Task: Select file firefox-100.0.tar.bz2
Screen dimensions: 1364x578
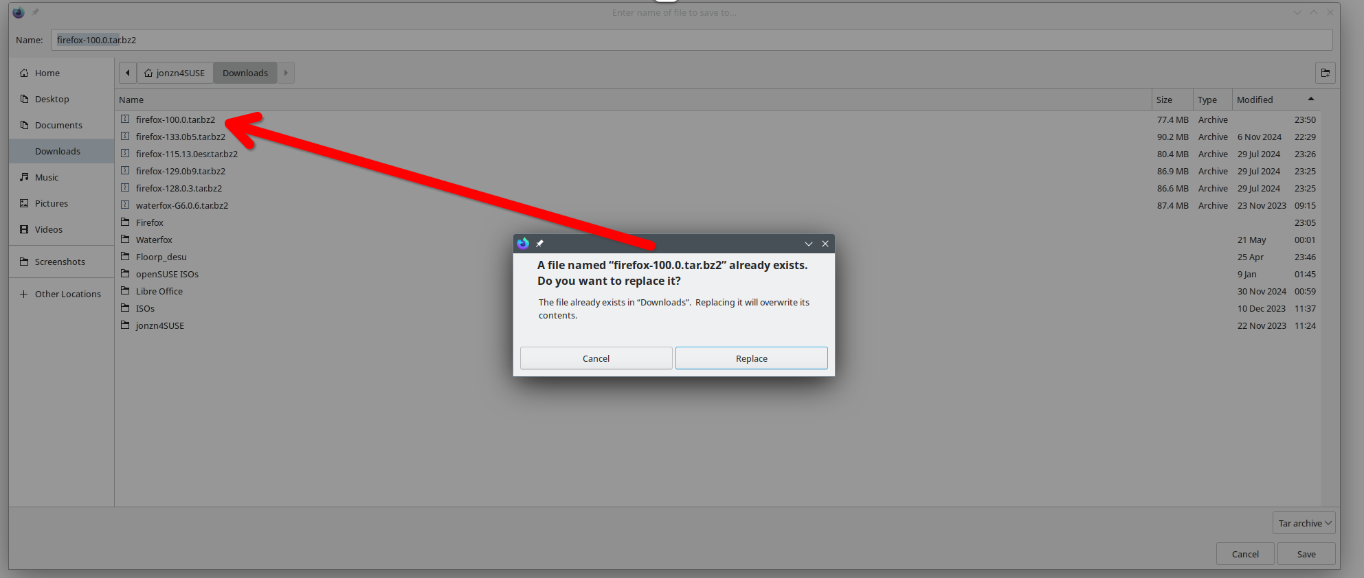Action: (717, 119)
